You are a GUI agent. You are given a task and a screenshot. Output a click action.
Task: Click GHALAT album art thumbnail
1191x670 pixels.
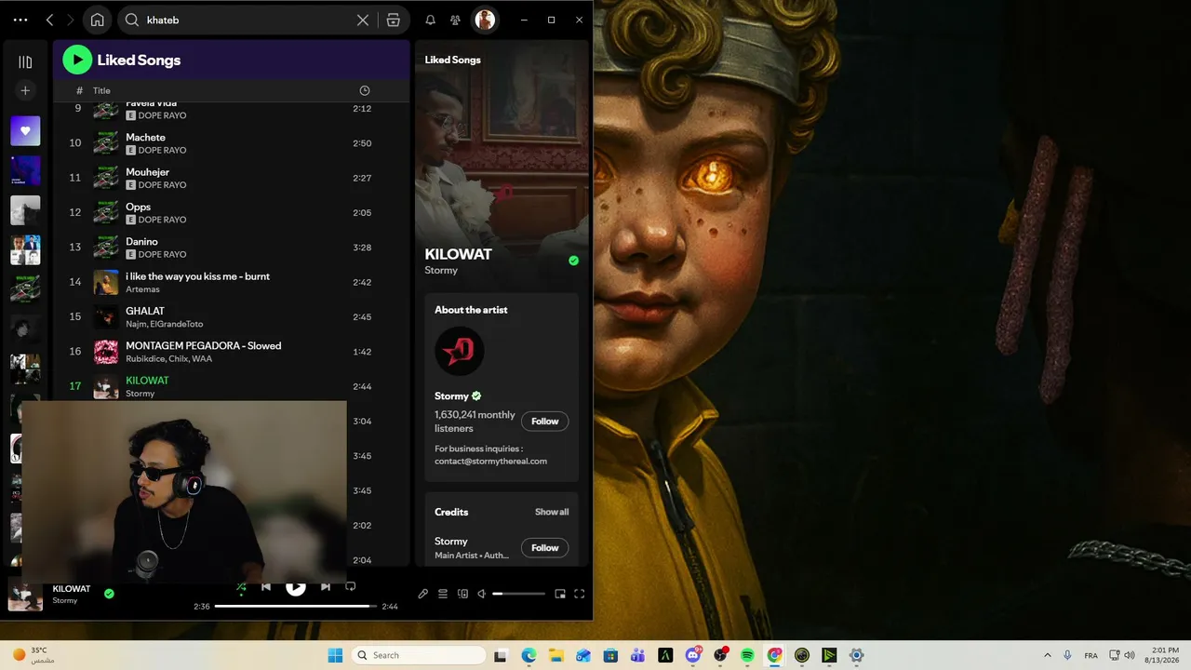pyautogui.click(x=106, y=316)
